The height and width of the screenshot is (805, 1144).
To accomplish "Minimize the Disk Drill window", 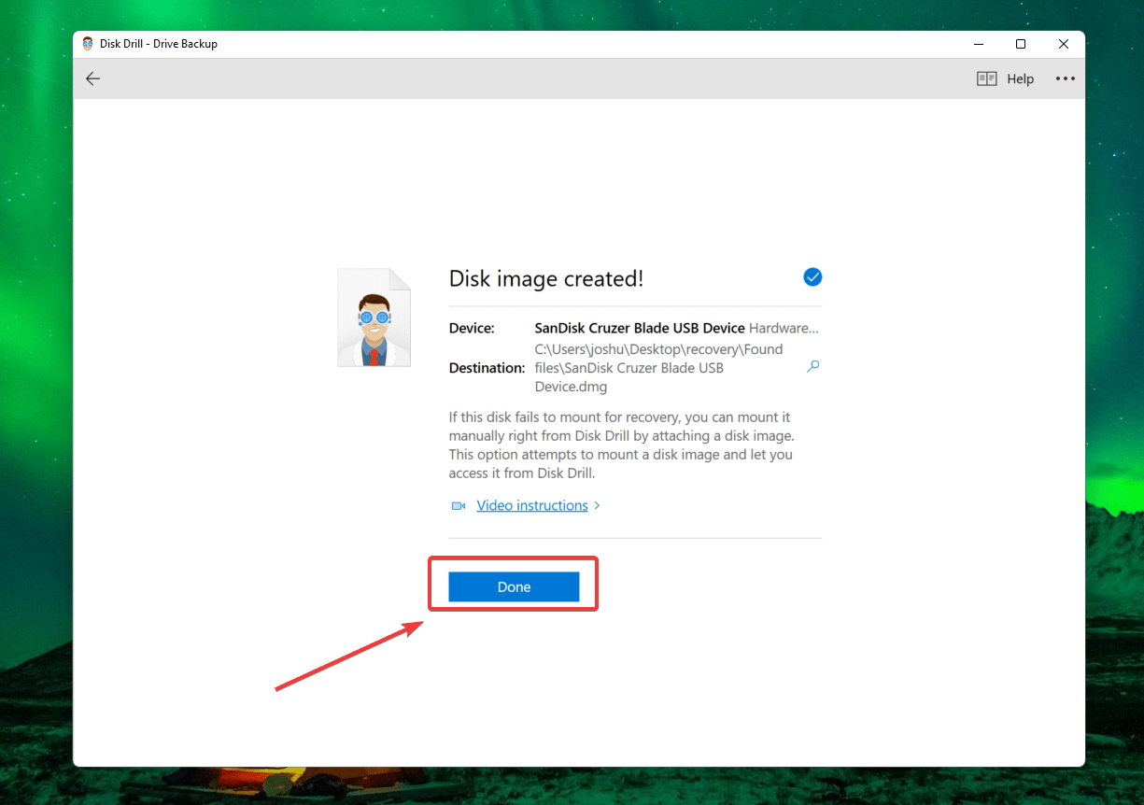I will (x=978, y=44).
